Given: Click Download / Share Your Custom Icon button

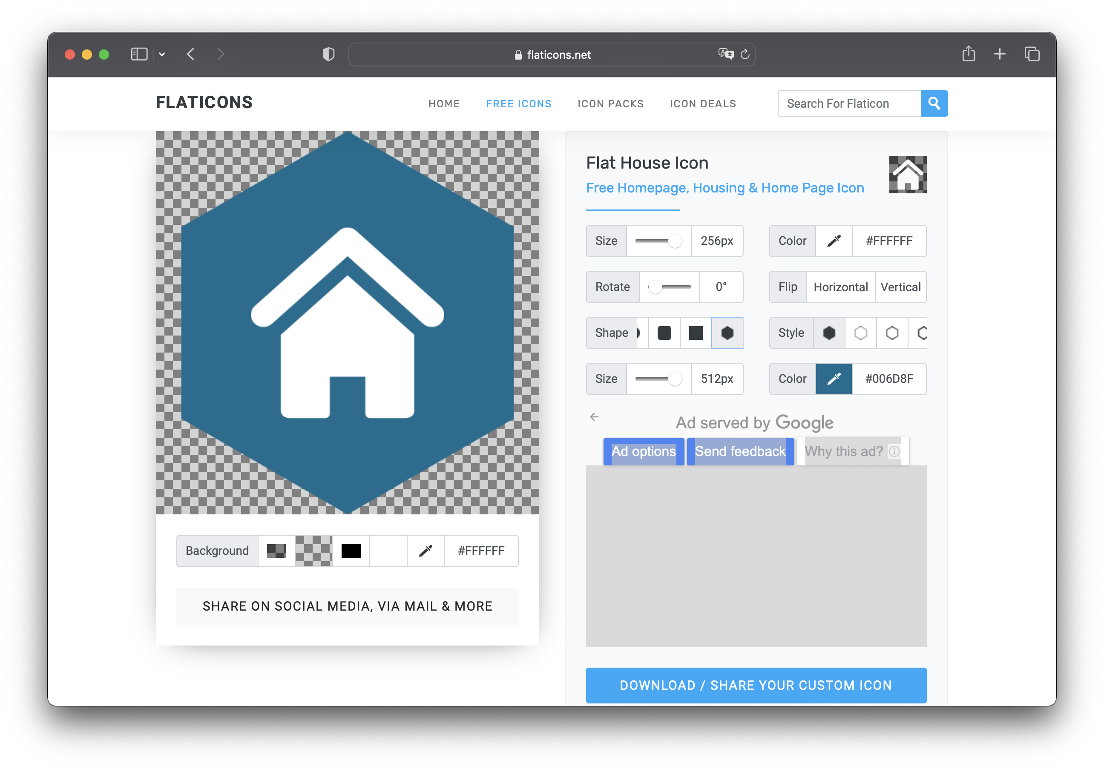Looking at the screenshot, I should [756, 686].
